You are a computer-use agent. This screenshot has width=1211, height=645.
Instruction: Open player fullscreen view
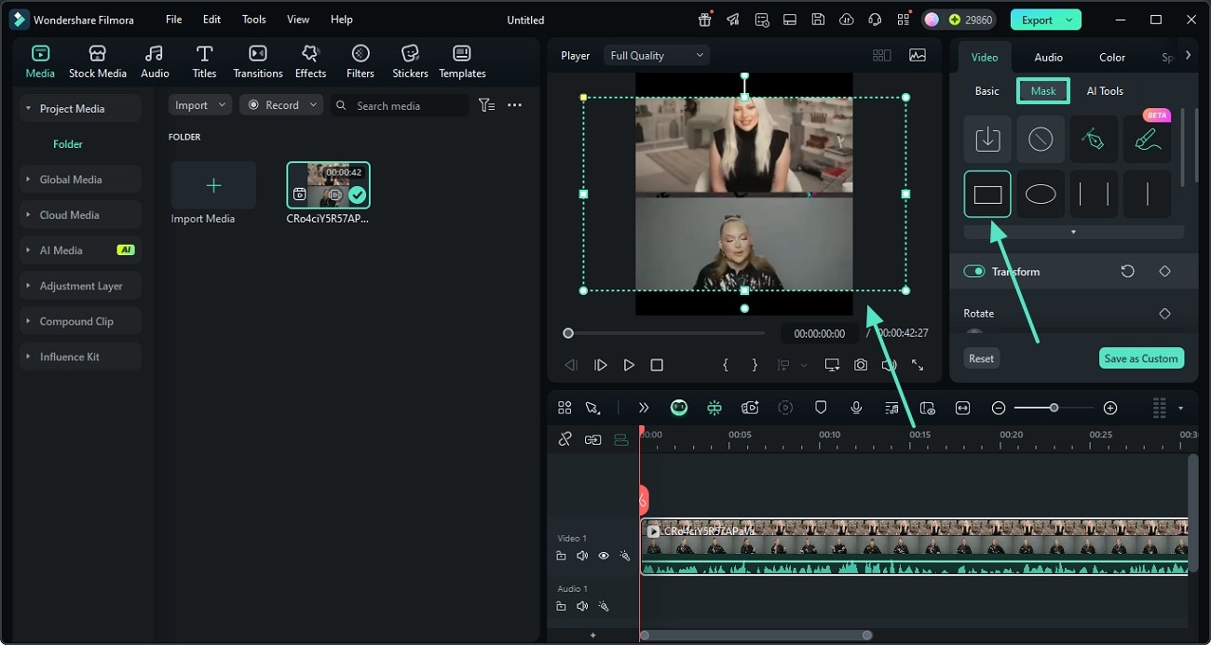pyautogui.click(x=918, y=365)
